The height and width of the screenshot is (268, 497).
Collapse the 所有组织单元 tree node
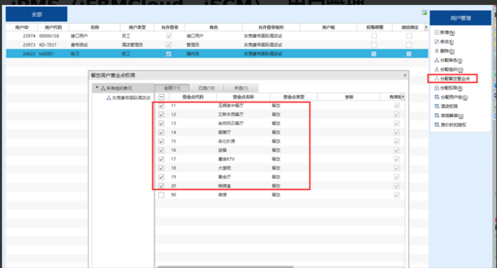pyautogui.click(x=97, y=88)
